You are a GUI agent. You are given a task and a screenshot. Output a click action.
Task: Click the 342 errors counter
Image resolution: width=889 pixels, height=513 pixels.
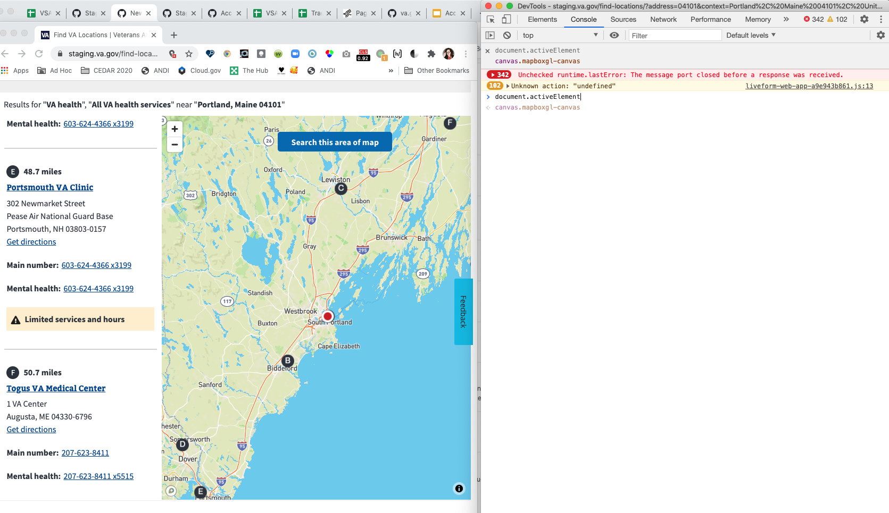(x=814, y=19)
